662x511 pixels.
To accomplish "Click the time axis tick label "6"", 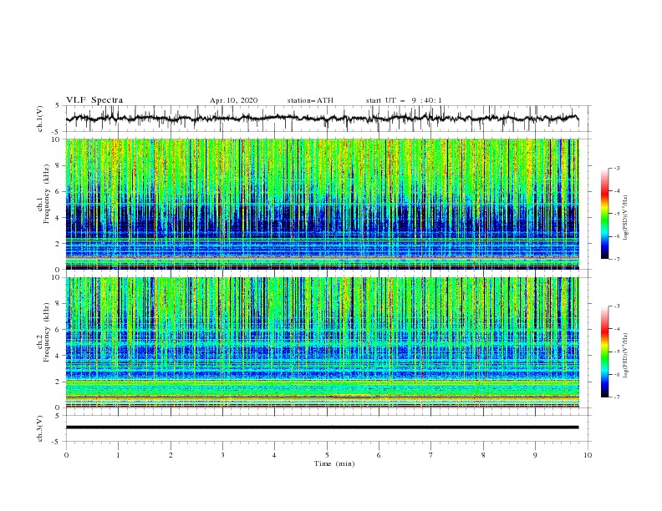I will pyautogui.click(x=379, y=455).
